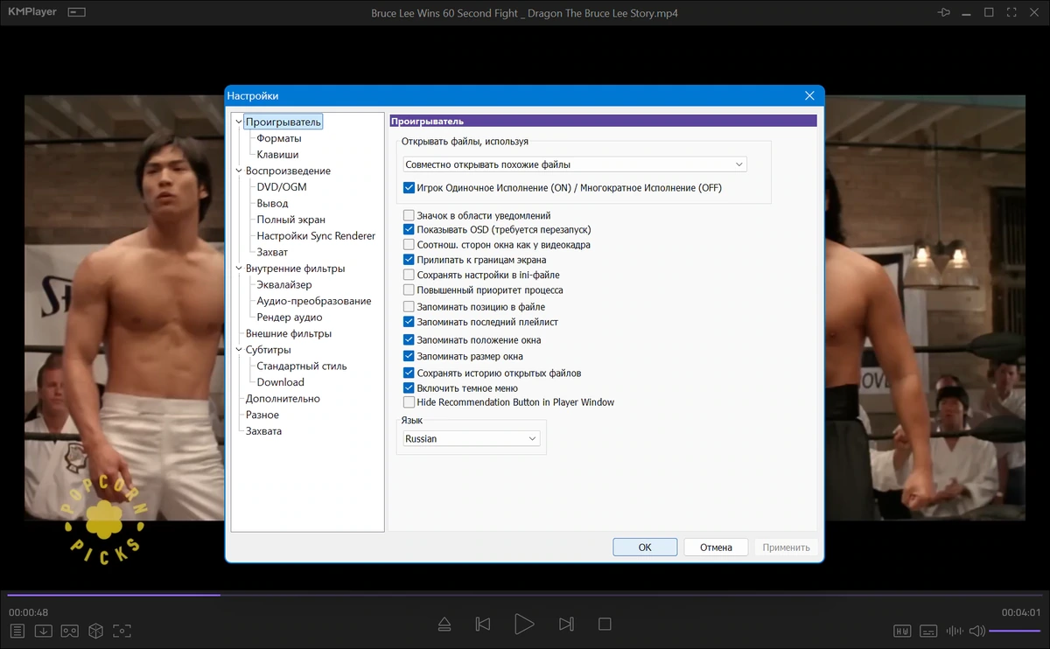This screenshot has height=649, width=1050.
Task: Check 'Hide Recommendation Button in Player Window'
Action: [409, 402]
